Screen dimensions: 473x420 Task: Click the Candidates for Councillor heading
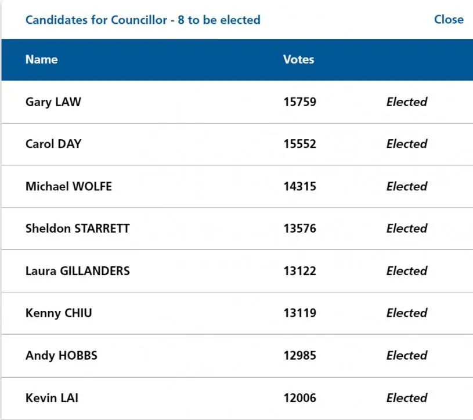point(143,20)
